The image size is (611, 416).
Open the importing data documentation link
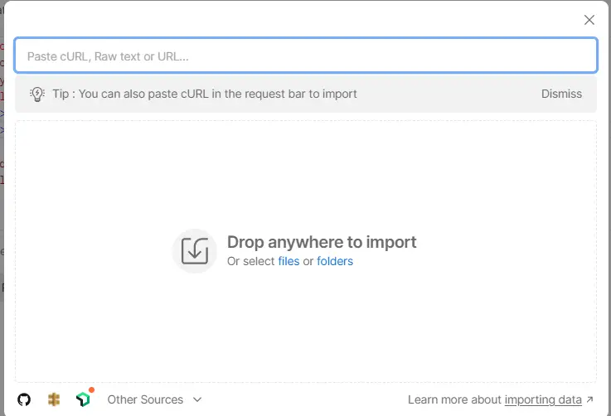(543, 399)
